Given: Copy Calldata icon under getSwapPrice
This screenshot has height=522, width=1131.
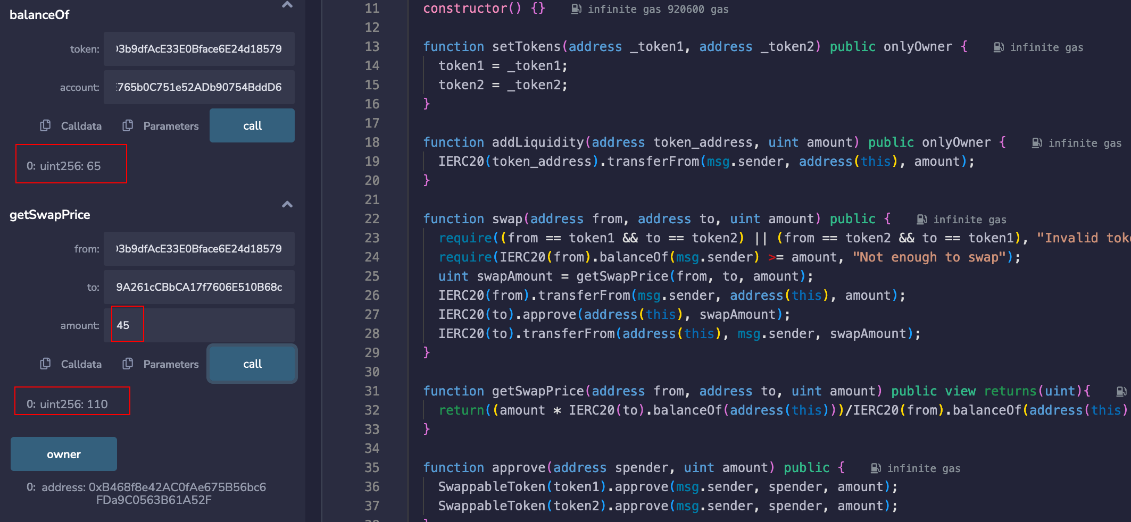Looking at the screenshot, I should click(45, 364).
